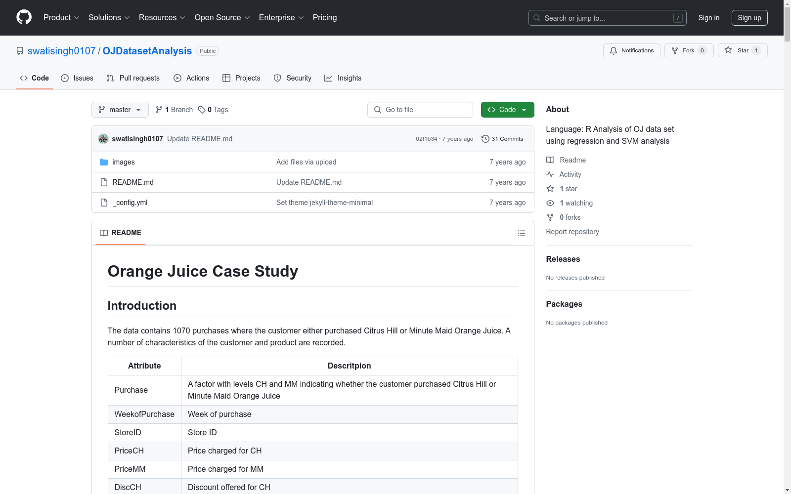Click the Activity pulse icon
Viewport: 791px width, 494px height.
pyautogui.click(x=550, y=174)
